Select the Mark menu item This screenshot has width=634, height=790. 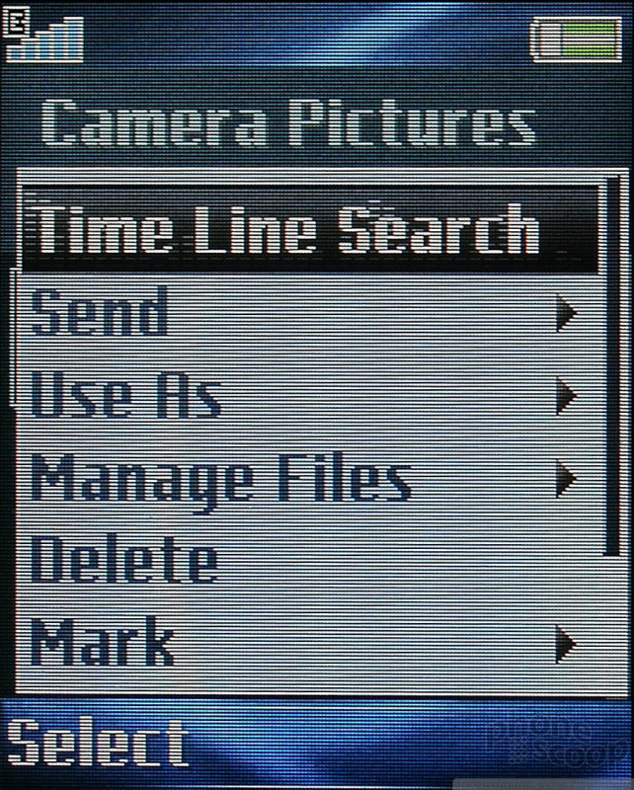103,641
